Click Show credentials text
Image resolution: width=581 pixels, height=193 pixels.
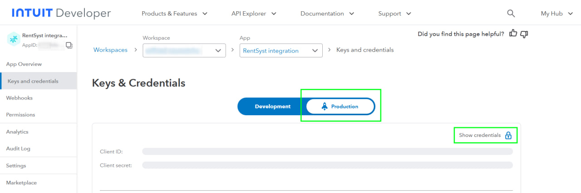[480, 135]
